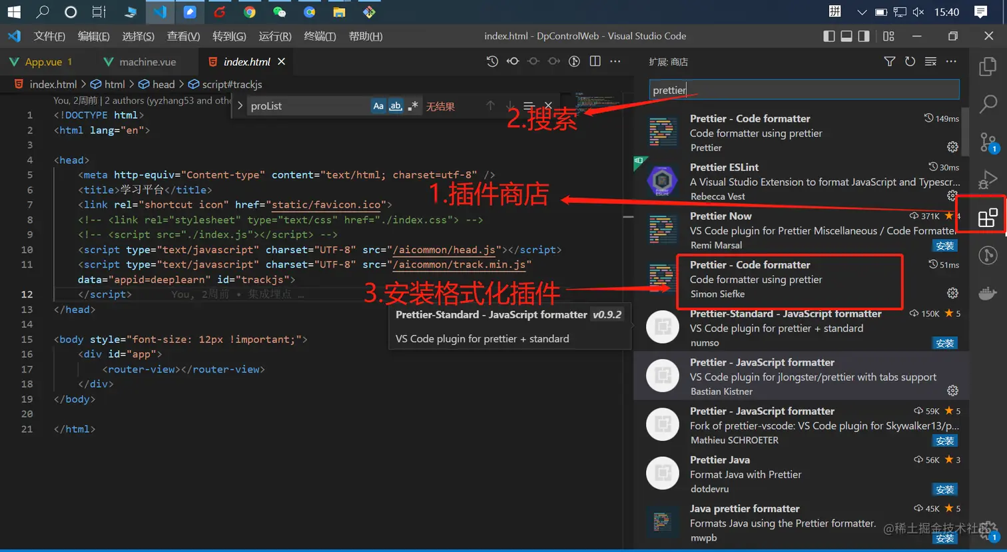Go to previous match in find widget
This screenshot has height=552, width=1007.
coord(490,106)
